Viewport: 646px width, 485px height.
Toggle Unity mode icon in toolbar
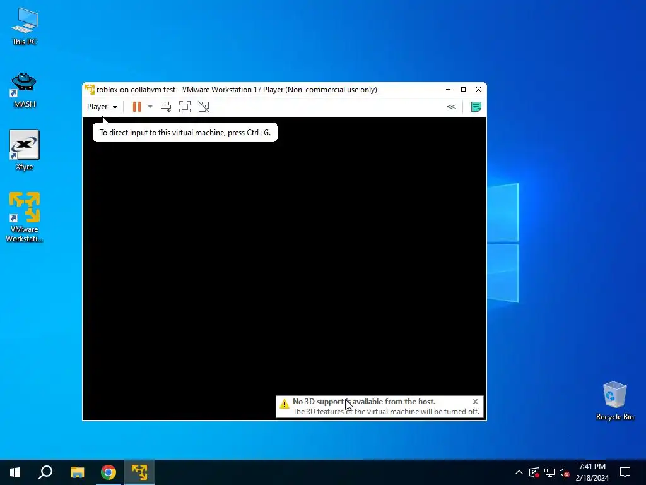(204, 107)
